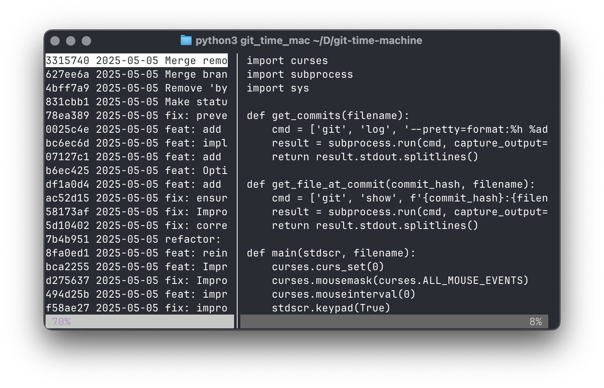Open commit bc6ec6d feat: impl
Image resolution: width=604 pixels, height=388 pixels.
[136, 143]
